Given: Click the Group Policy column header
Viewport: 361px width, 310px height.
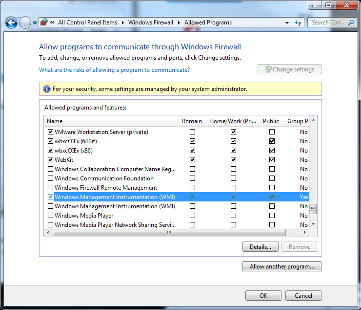Looking at the screenshot, I should (296, 121).
